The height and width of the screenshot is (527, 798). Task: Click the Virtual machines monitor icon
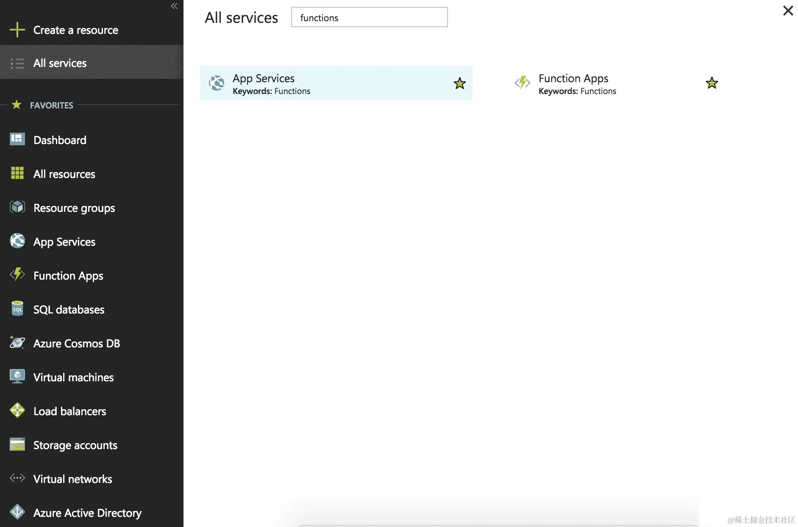[x=17, y=376]
